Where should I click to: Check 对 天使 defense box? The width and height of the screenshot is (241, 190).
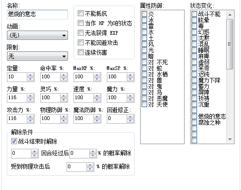(144, 104)
